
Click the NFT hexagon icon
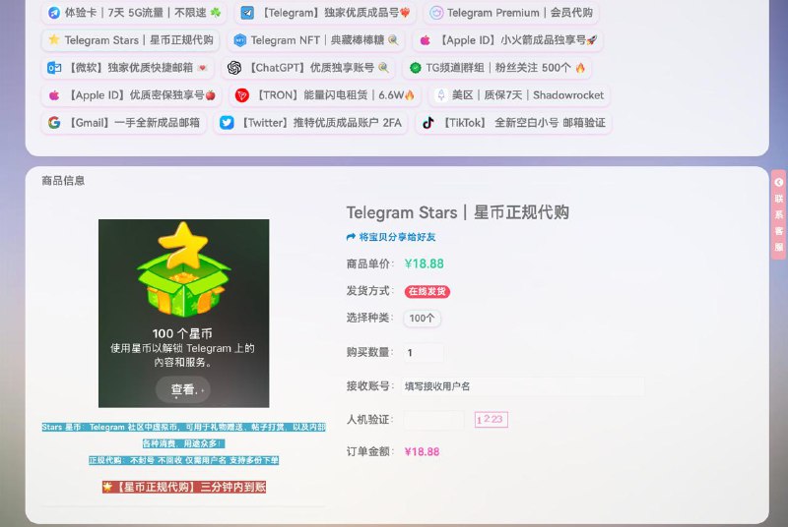coord(240,40)
